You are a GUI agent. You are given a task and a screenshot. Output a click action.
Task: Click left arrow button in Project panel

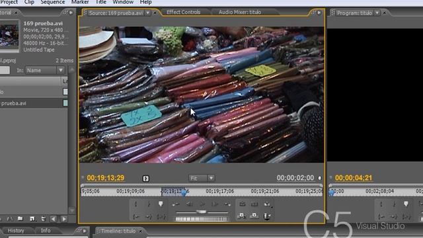54,219
